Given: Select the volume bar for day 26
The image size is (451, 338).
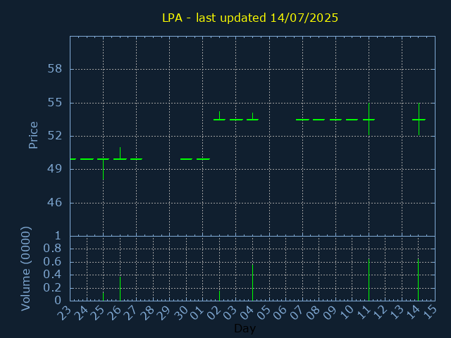Looking at the screenshot, I should pos(120,289).
